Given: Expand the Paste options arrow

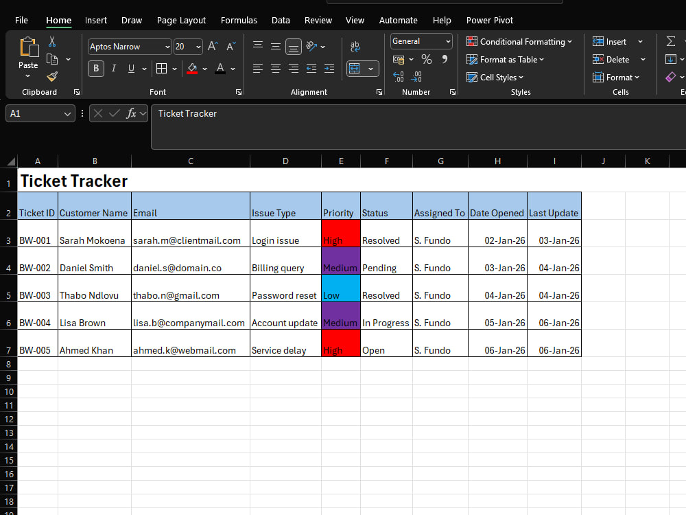Looking at the screenshot, I should pyautogui.click(x=28, y=76).
